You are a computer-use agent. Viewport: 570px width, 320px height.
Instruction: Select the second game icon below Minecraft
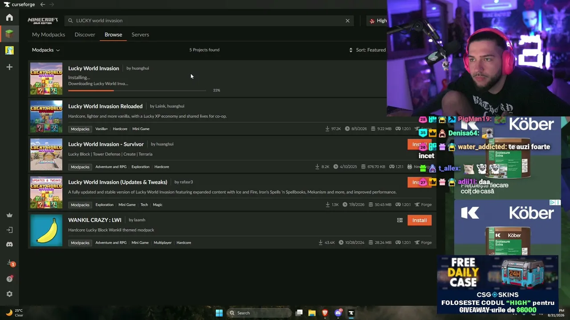point(9,50)
